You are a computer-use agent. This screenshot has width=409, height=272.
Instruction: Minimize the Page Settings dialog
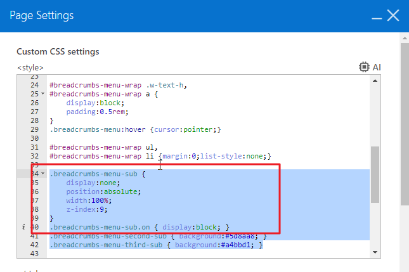coord(377,18)
